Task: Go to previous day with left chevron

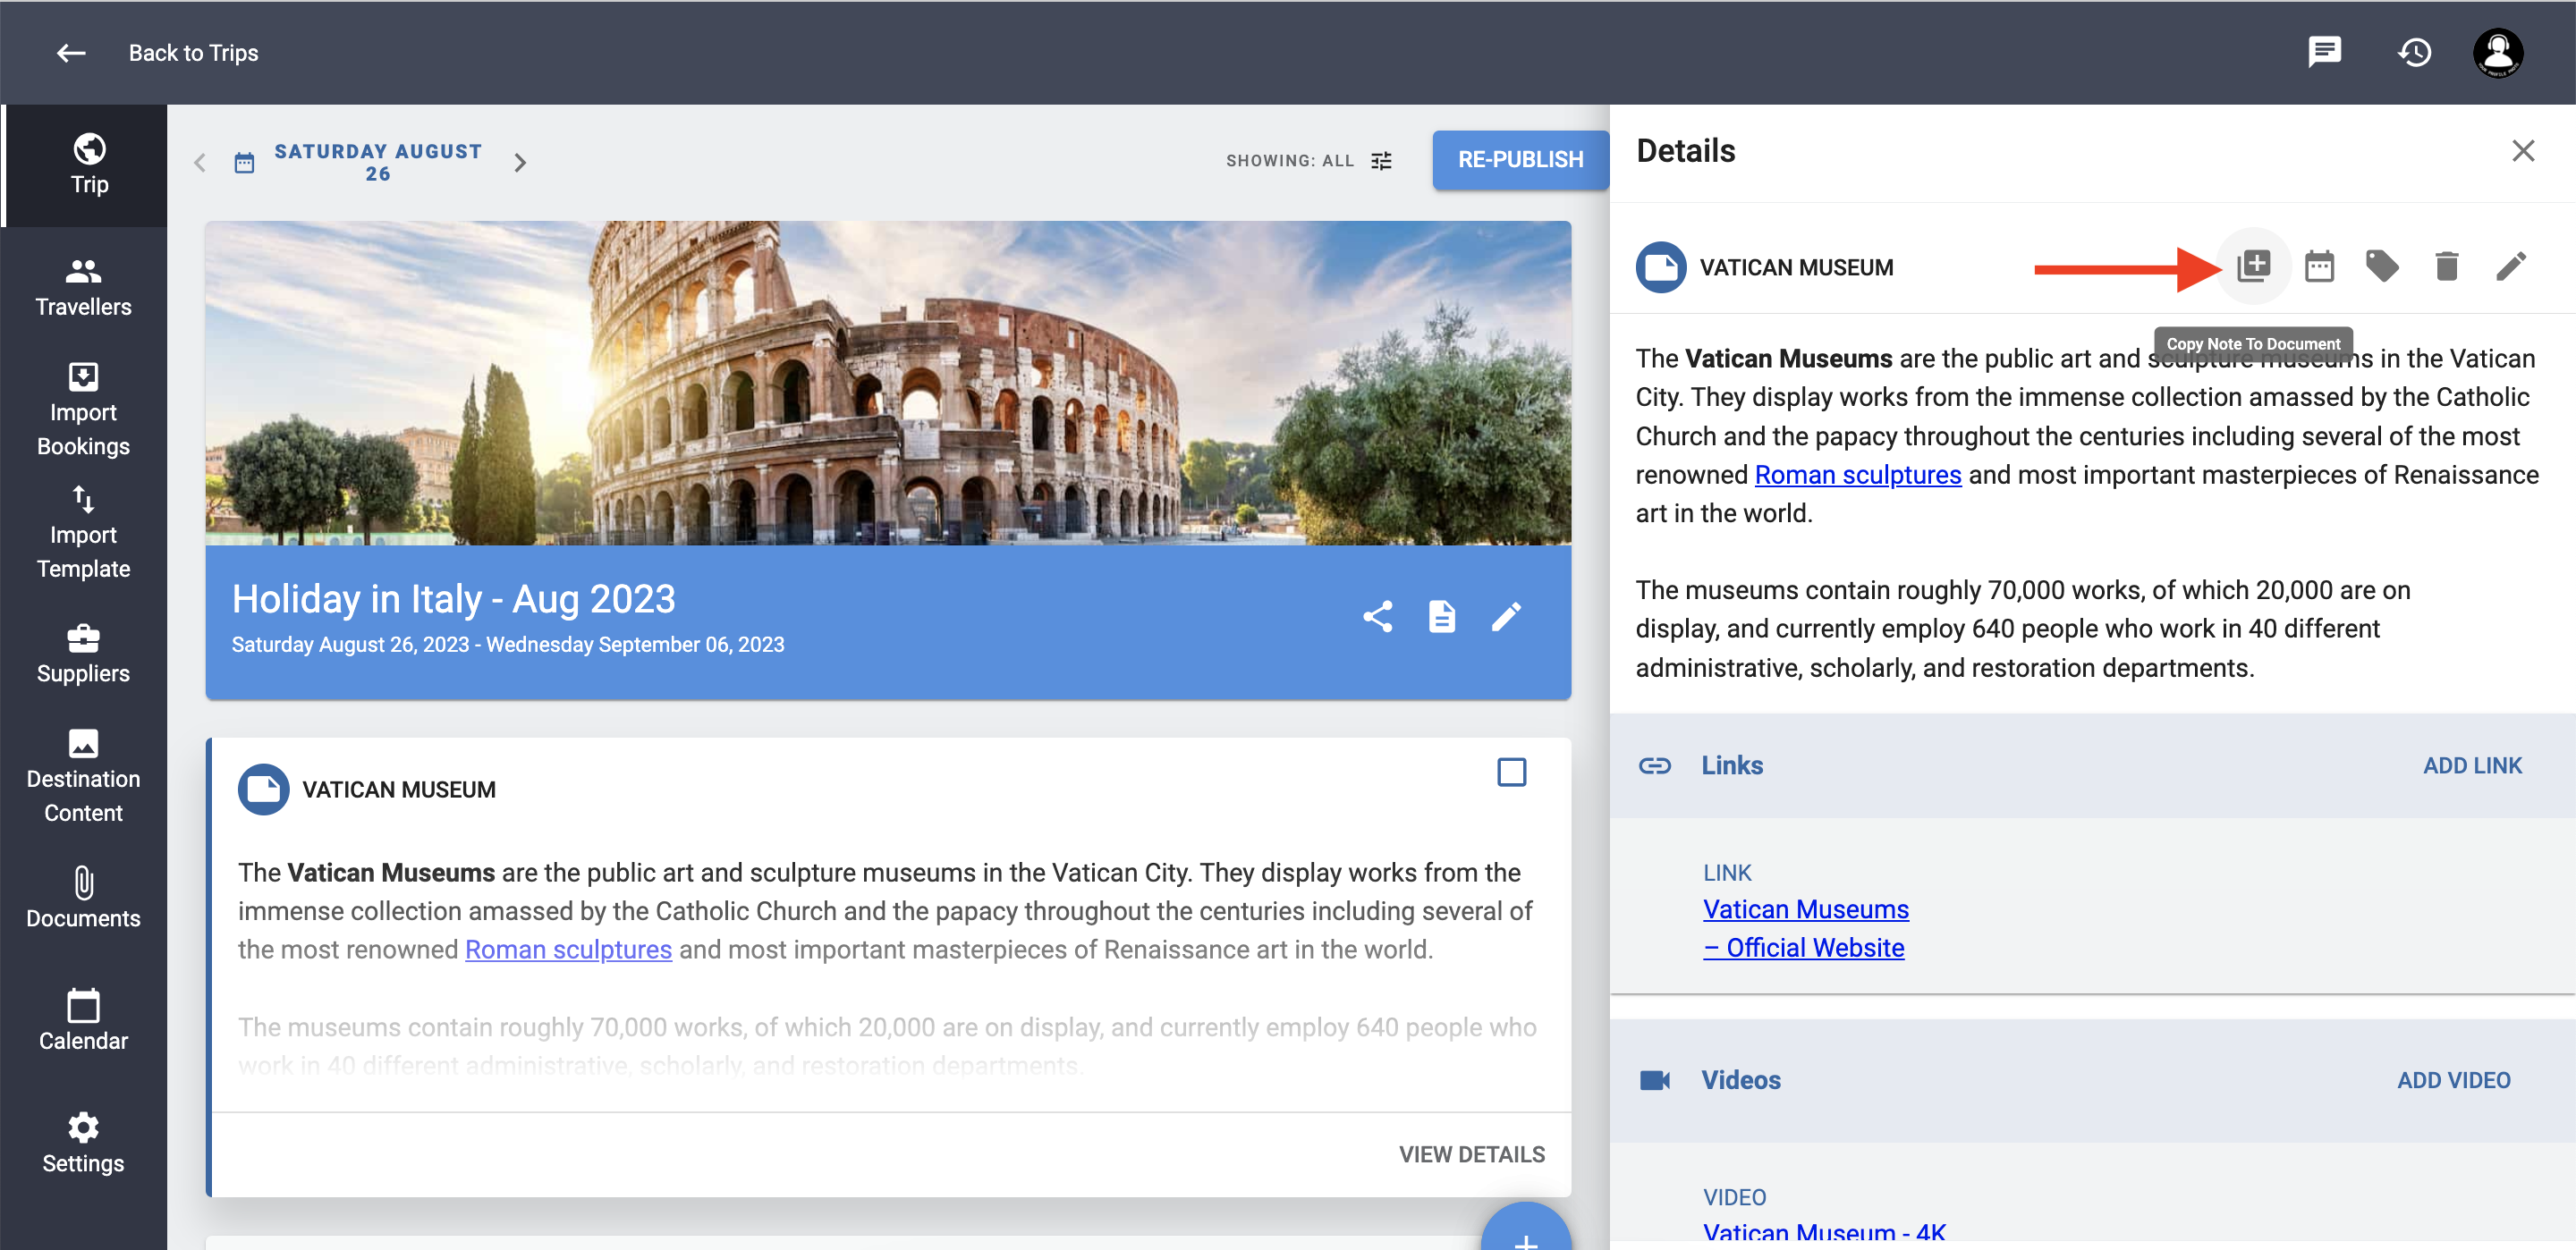Action: pos(200,163)
